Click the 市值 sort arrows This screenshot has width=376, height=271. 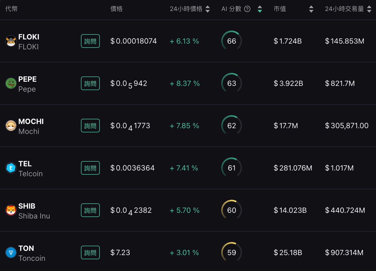pos(311,9)
